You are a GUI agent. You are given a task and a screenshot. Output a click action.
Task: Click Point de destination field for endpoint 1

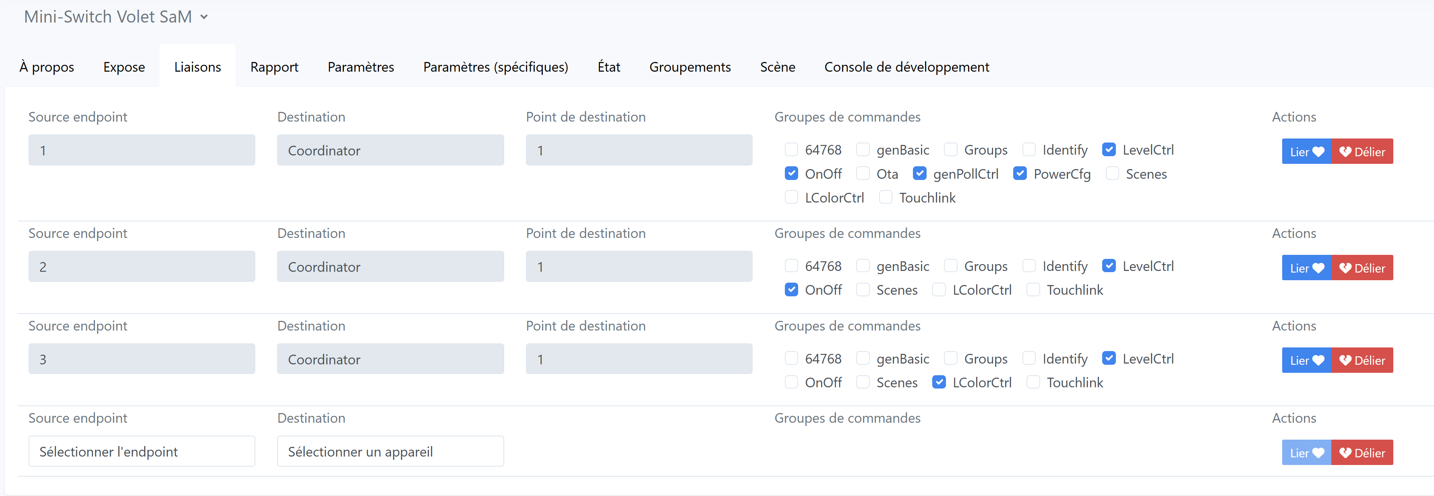(639, 150)
